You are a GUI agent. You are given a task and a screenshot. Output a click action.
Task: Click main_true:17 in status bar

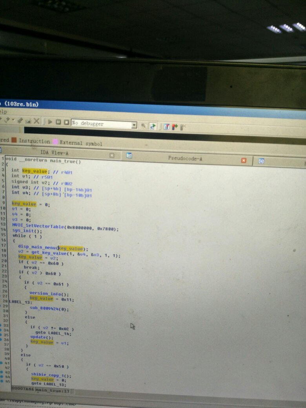(x=52, y=390)
